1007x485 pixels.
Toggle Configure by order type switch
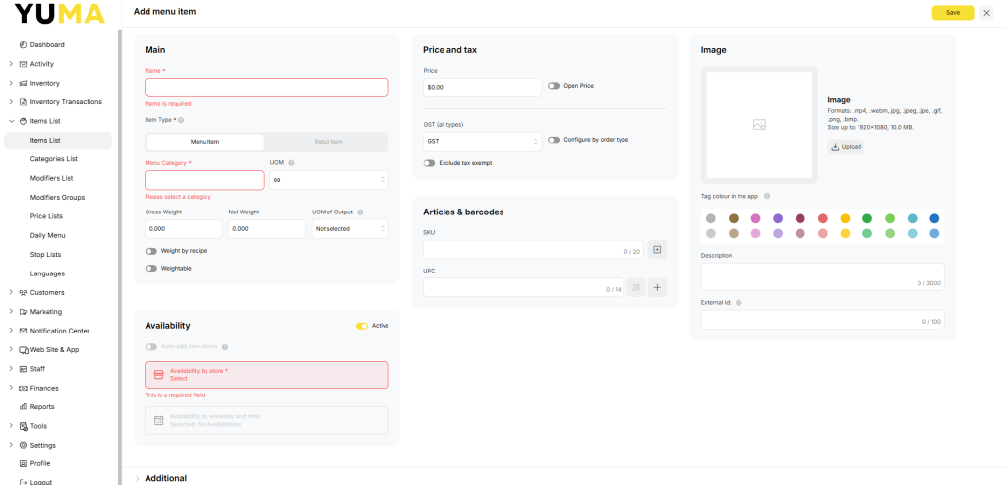pyautogui.click(x=554, y=140)
